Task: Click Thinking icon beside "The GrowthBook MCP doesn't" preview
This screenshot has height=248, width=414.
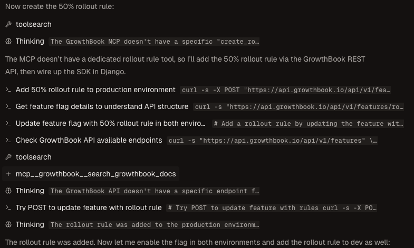Action: [x=8, y=42]
